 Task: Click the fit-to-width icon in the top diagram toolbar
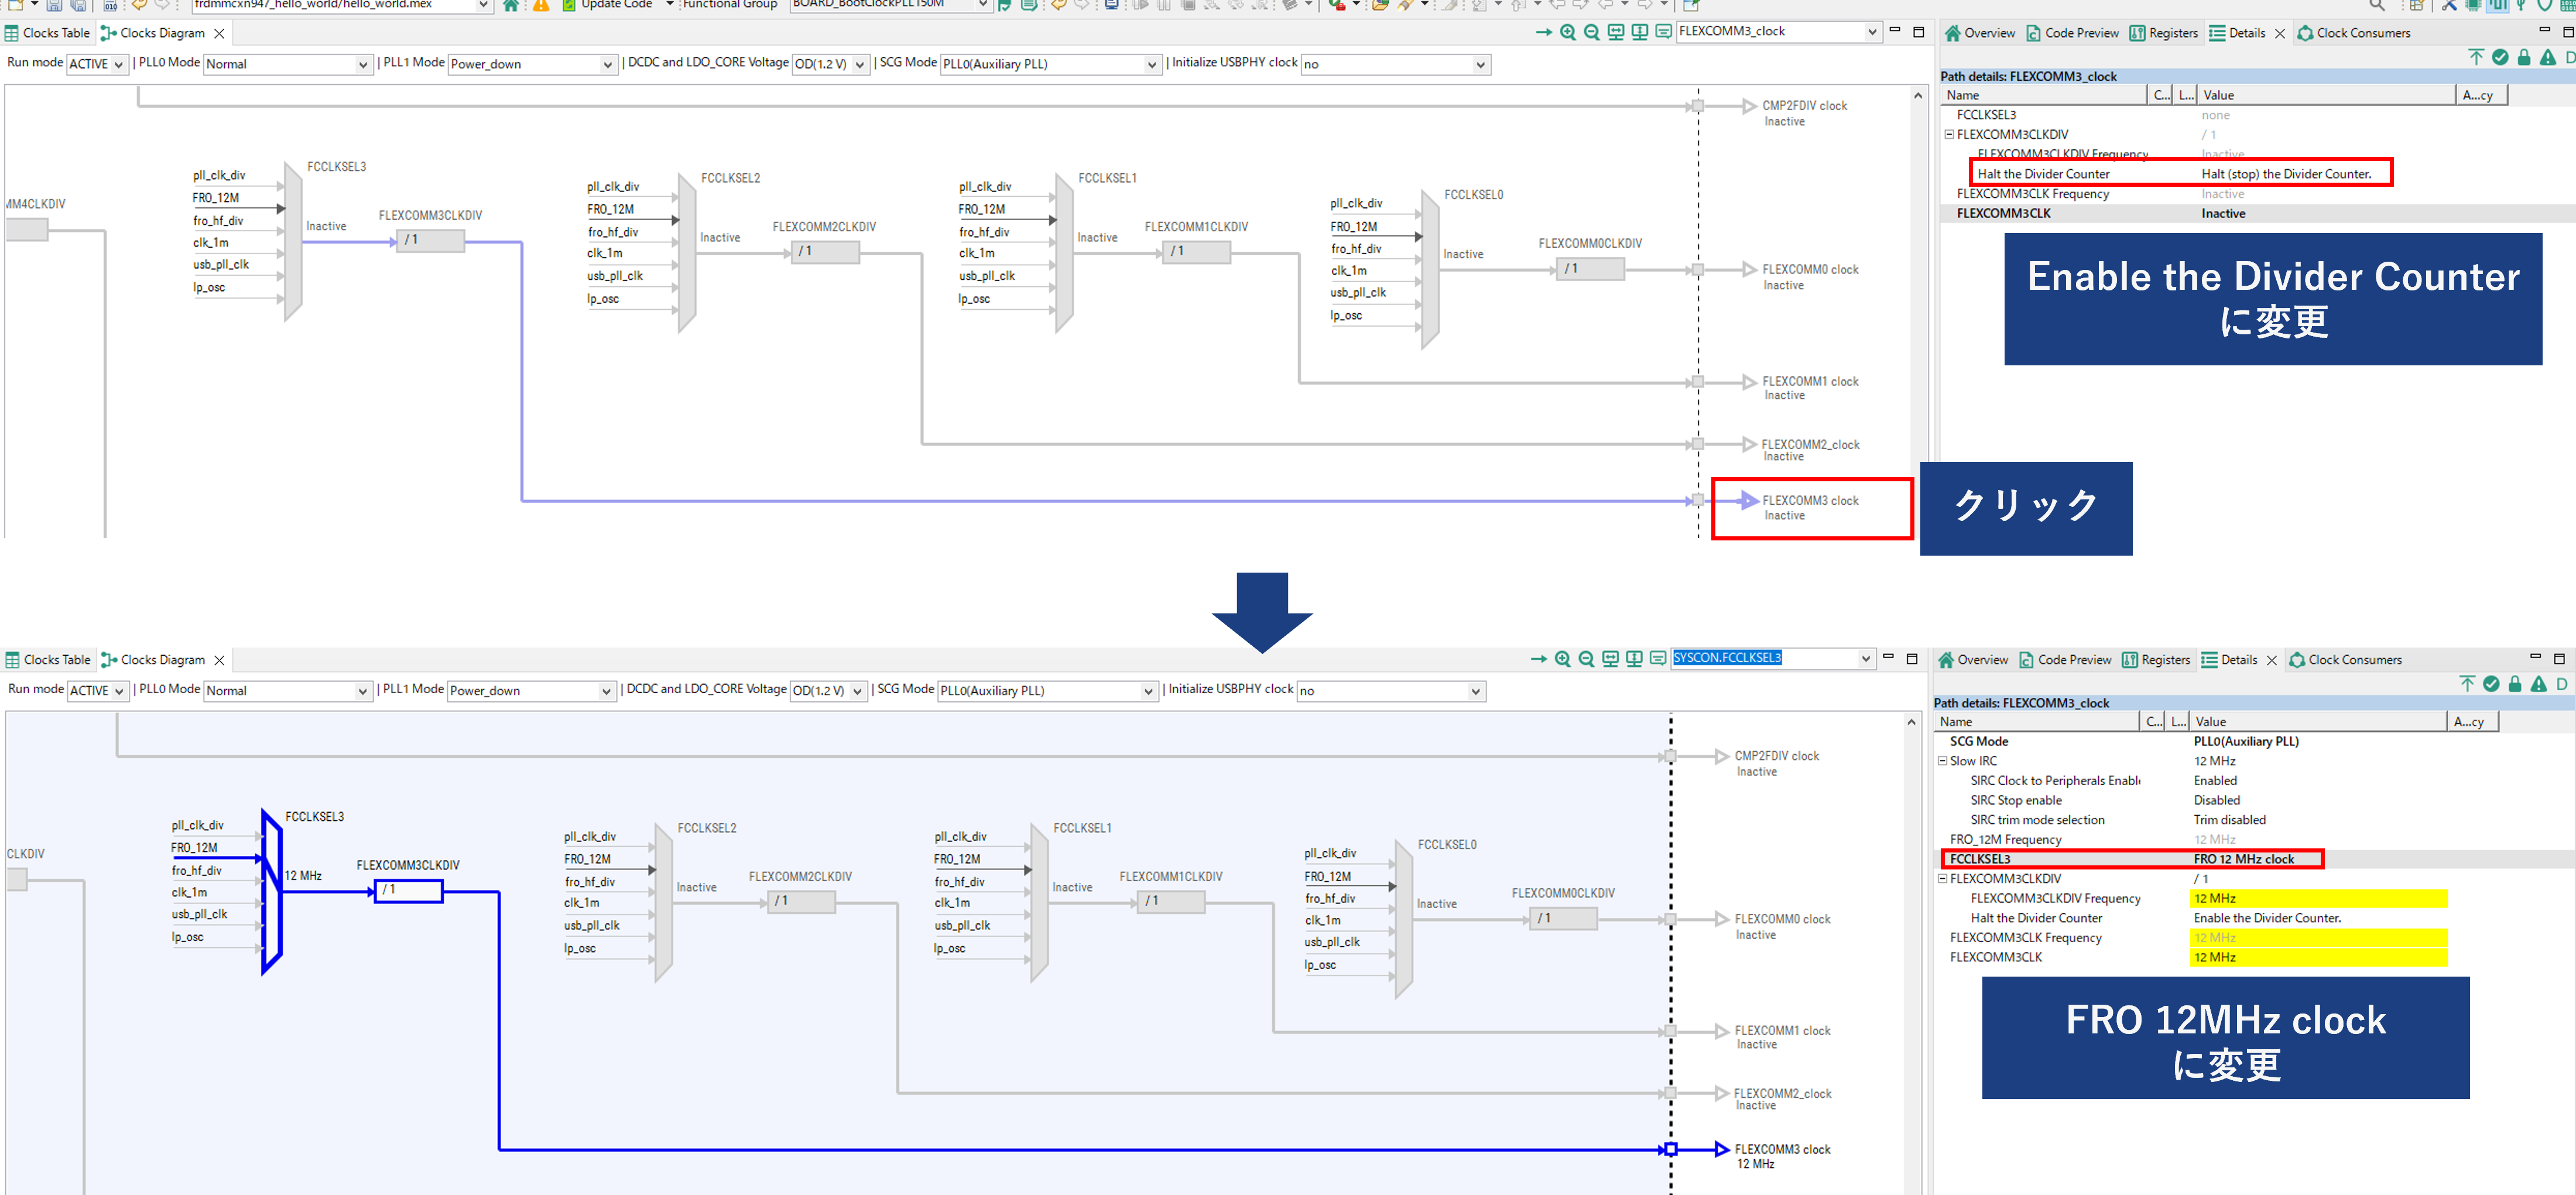(x=1616, y=32)
